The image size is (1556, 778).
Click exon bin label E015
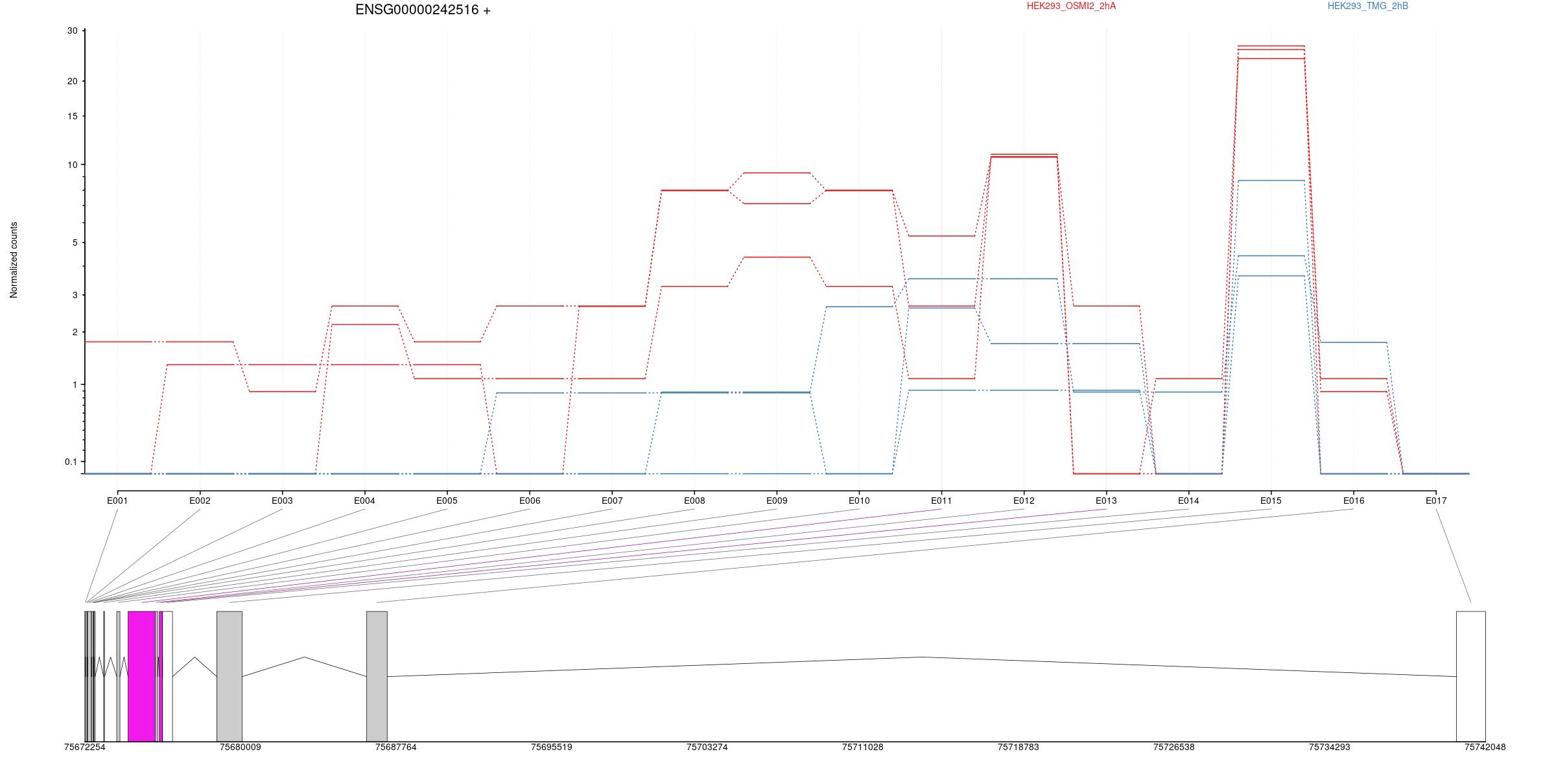pos(1271,501)
